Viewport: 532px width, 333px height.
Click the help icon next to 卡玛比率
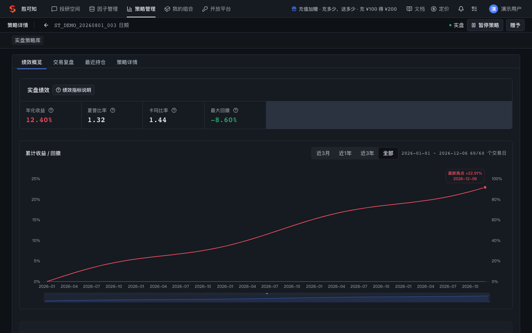pos(174,110)
